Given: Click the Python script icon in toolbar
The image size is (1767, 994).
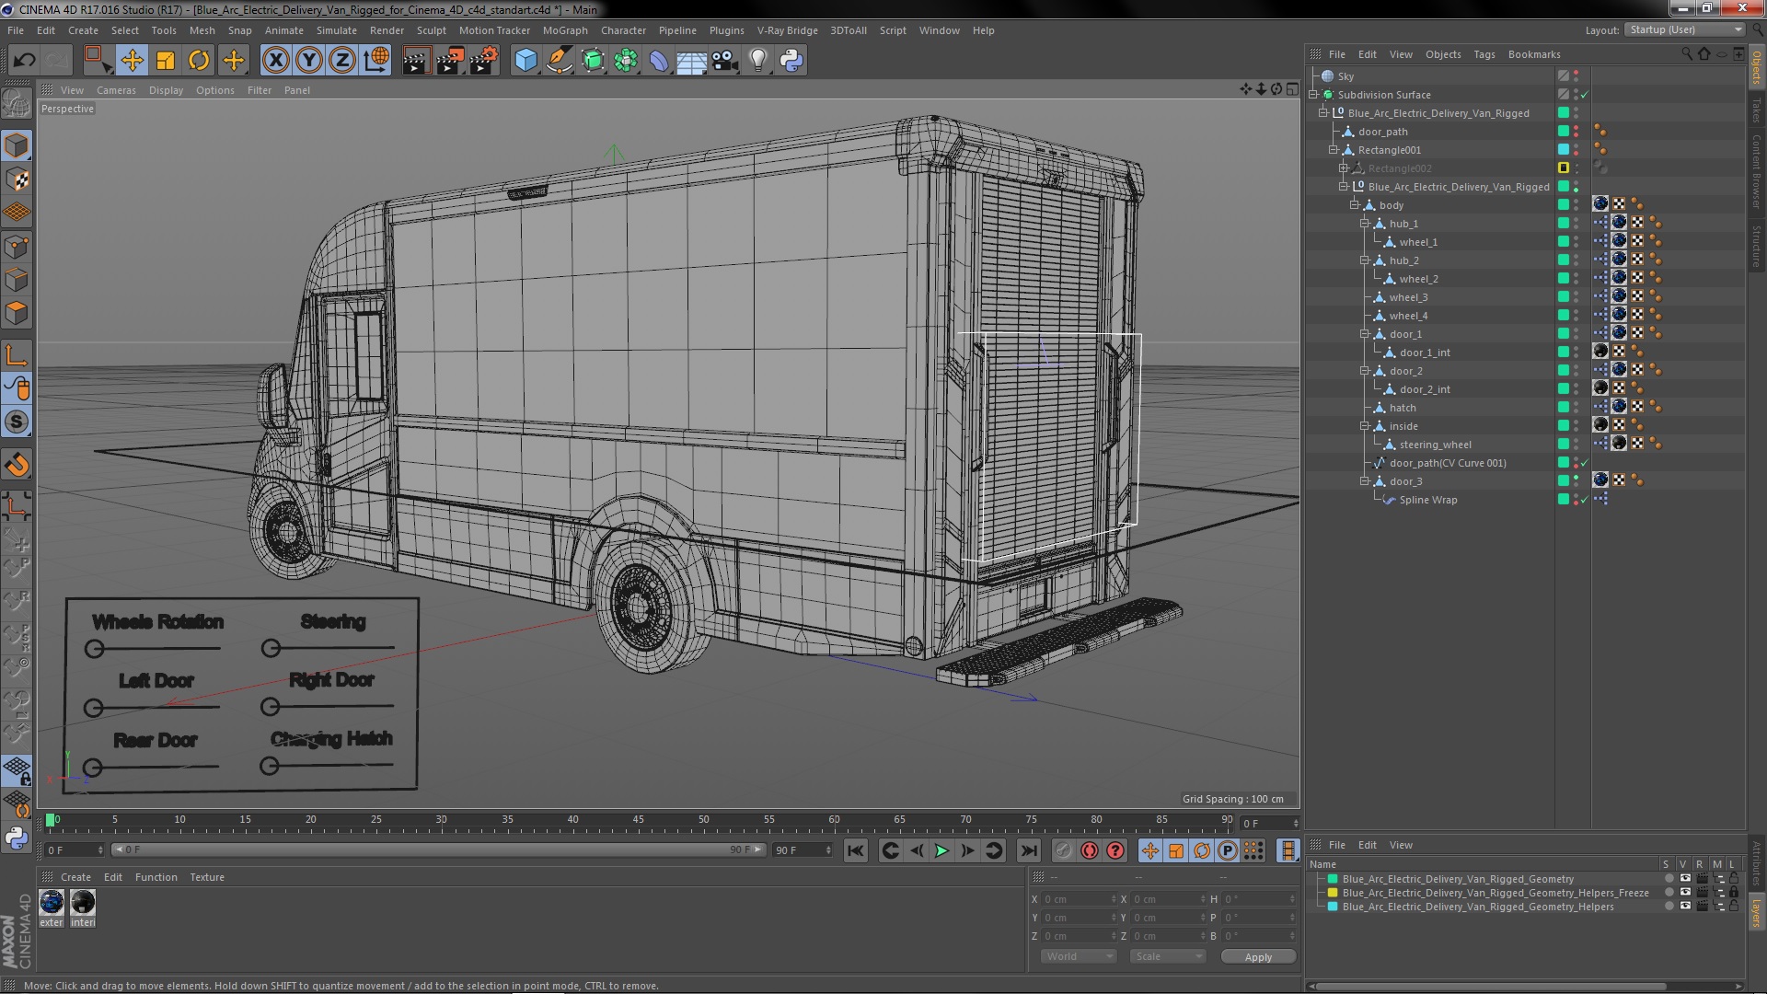Looking at the screenshot, I should (791, 61).
